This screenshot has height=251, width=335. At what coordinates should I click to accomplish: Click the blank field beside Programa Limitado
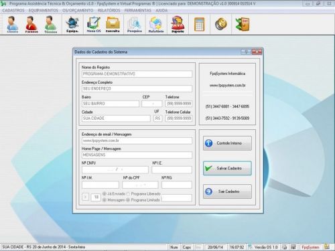(177, 197)
